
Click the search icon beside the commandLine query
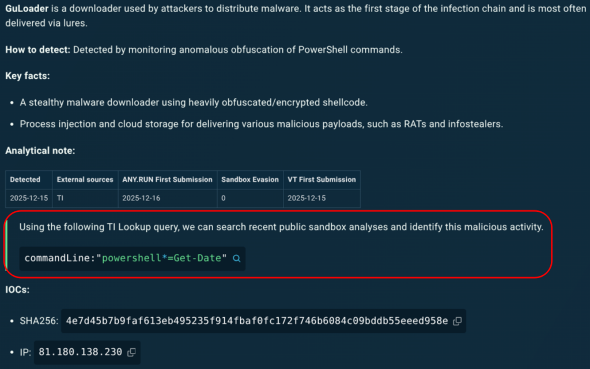(236, 258)
